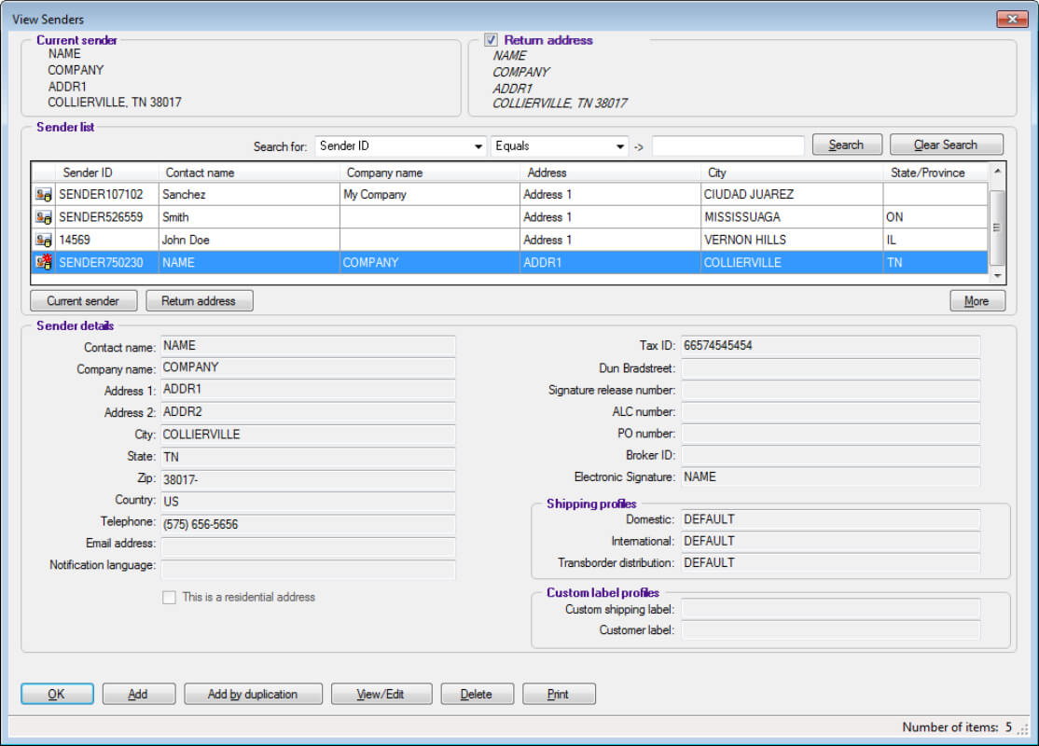Click the MISSISSUAGA city cell

(792, 217)
